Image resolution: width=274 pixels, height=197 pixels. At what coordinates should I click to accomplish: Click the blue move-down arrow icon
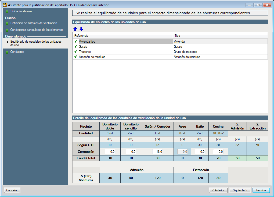coord(81,29)
